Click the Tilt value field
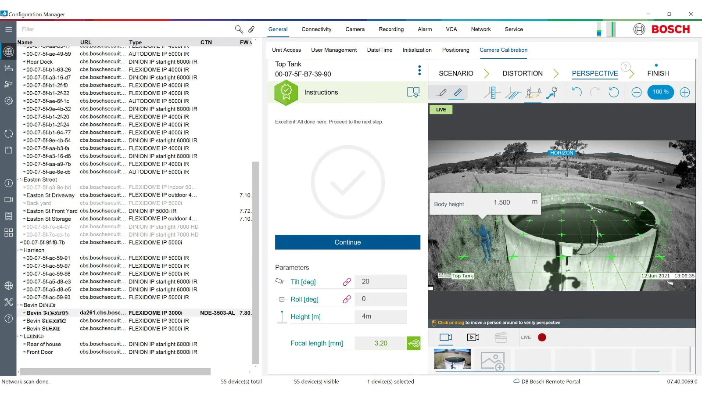Screen dimensions: 702x395 pyautogui.click(x=380, y=282)
